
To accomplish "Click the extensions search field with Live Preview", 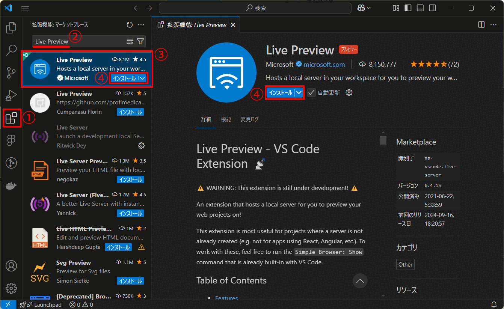I will click(x=89, y=41).
